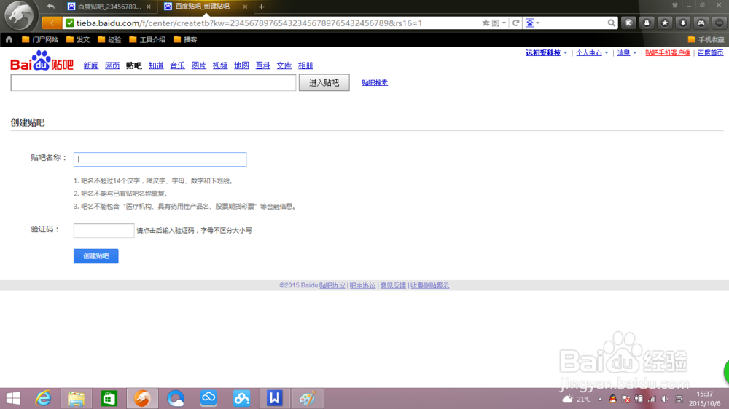Viewport: 729px width, 409px height.
Task: Click the game controller toolbar button
Action: [701, 23]
